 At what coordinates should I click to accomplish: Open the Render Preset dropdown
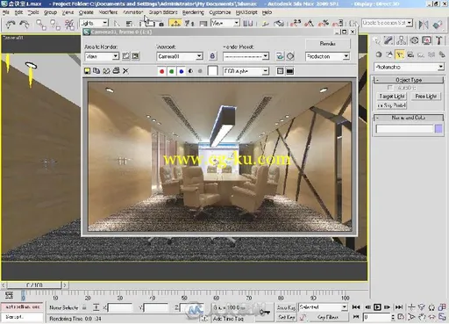click(265, 56)
